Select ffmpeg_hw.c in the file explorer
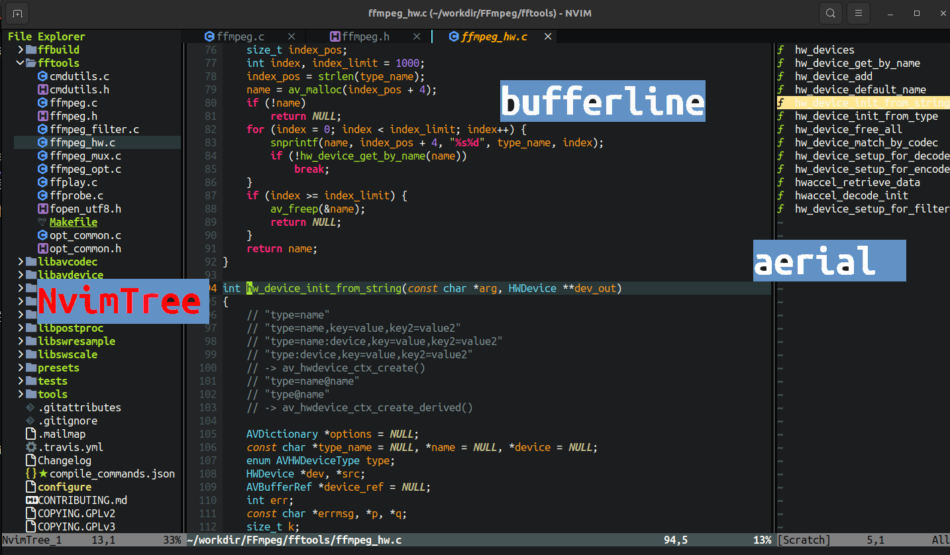This screenshot has height=555, width=950. click(x=82, y=142)
